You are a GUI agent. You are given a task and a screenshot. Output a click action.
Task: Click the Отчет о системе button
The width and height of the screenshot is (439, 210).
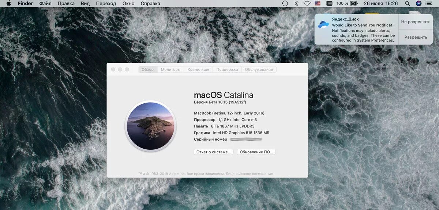click(214, 152)
